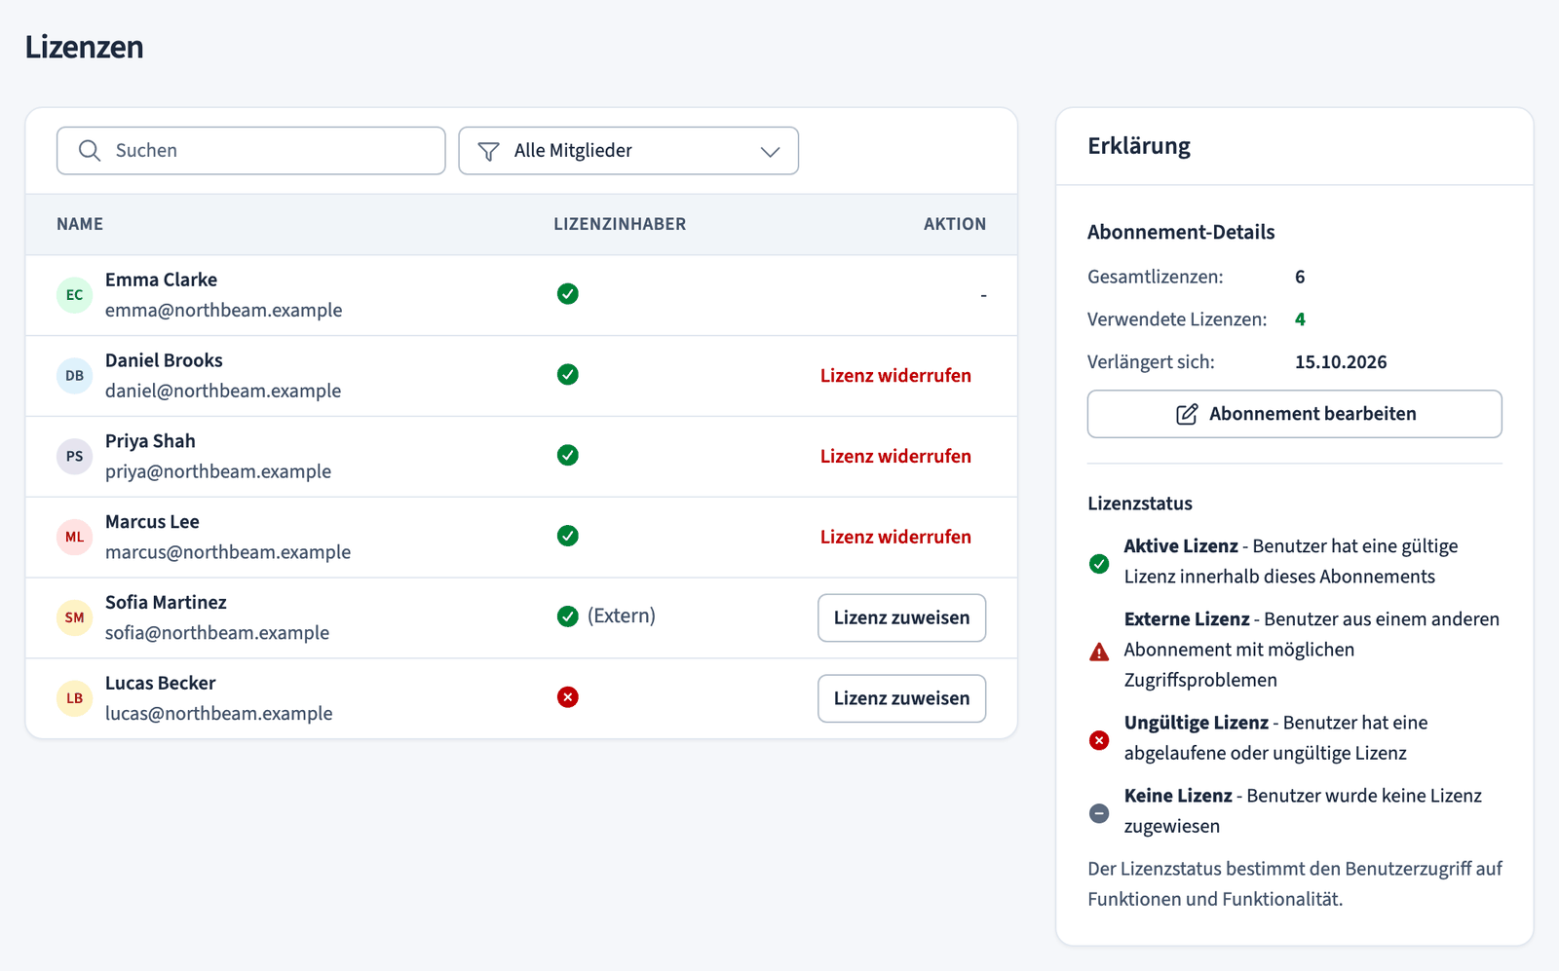1559x971 pixels.
Task: Click the Verwendete Lizenzen value 4
Action: click(x=1300, y=319)
